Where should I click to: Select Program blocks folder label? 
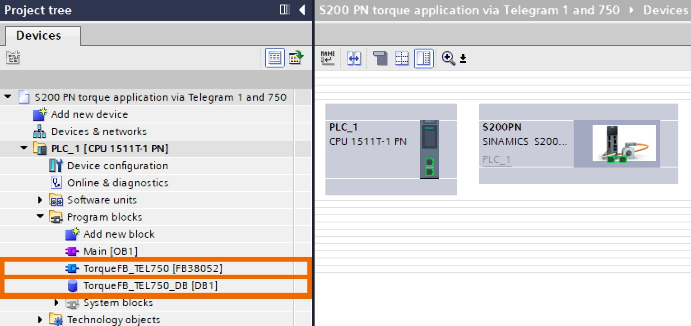pos(105,217)
